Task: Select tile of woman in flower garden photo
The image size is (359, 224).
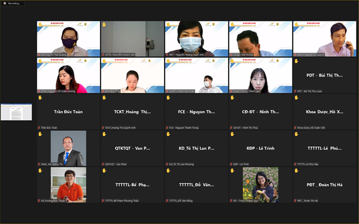Action: click(260, 185)
